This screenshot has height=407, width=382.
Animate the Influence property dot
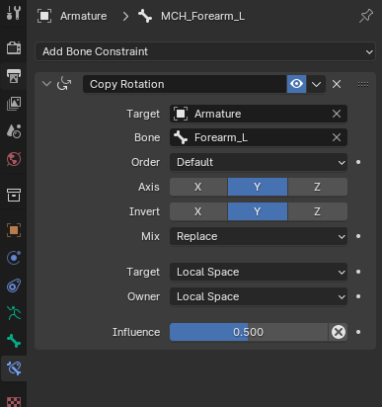tap(358, 332)
